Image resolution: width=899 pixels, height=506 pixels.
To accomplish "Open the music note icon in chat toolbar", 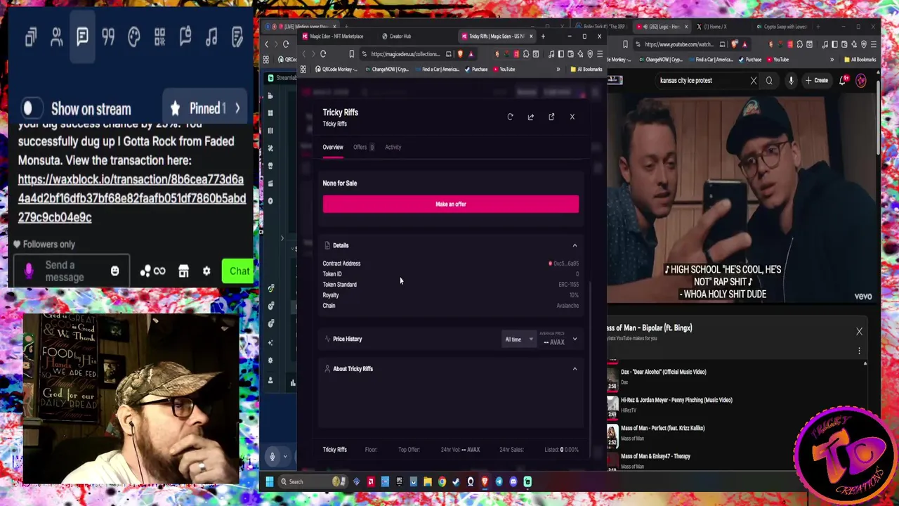I will click(x=211, y=37).
